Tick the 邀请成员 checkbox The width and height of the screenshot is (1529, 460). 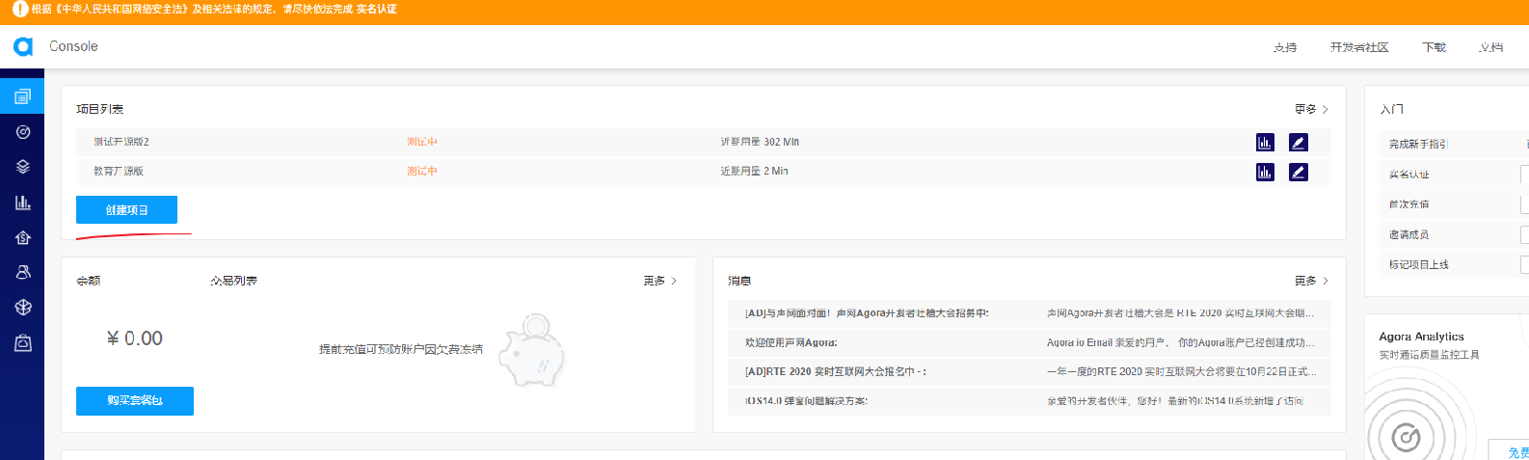point(1524,234)
